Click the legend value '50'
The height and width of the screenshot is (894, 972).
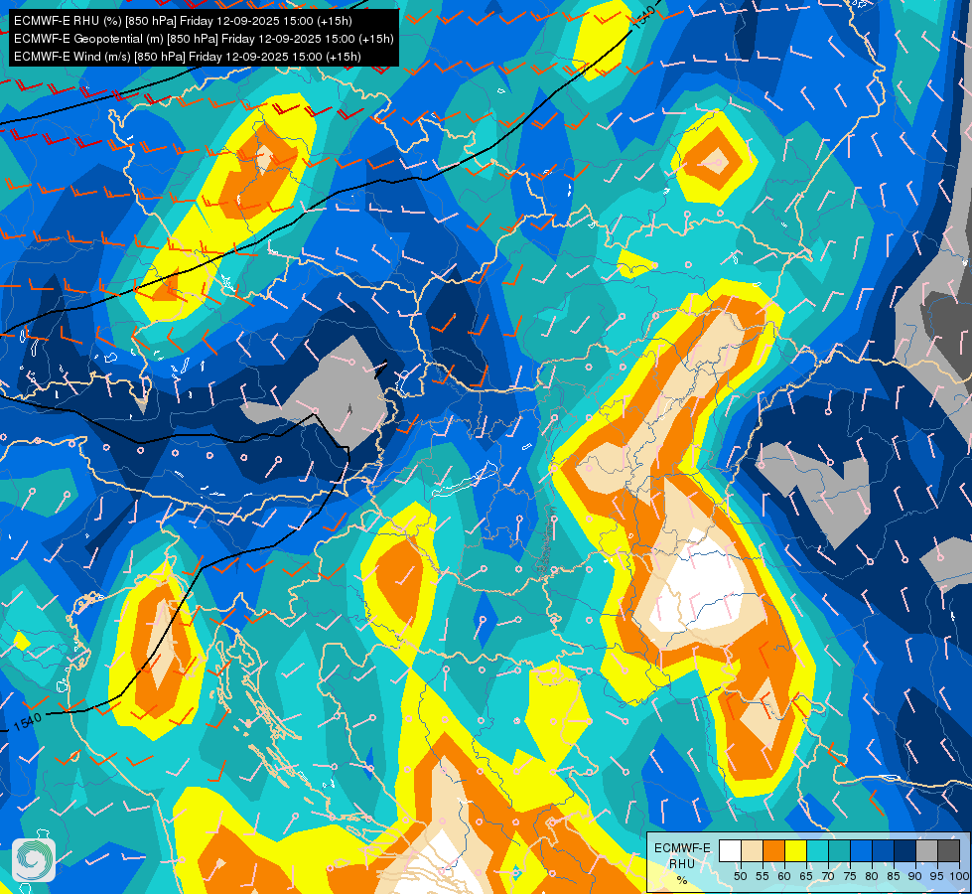(740, 876)
